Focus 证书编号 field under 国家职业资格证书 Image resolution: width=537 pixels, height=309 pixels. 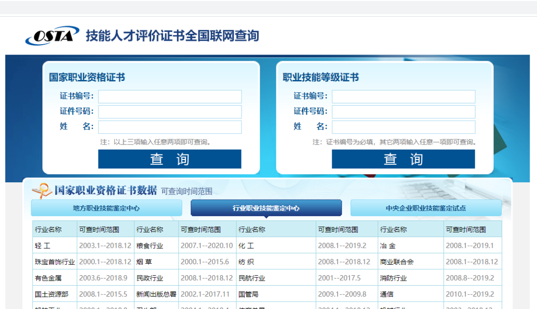[x=170, y=96]
